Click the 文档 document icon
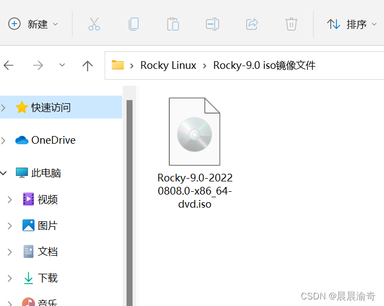The height and width of the screenshot is (306, 384). [x=28, y=251]
